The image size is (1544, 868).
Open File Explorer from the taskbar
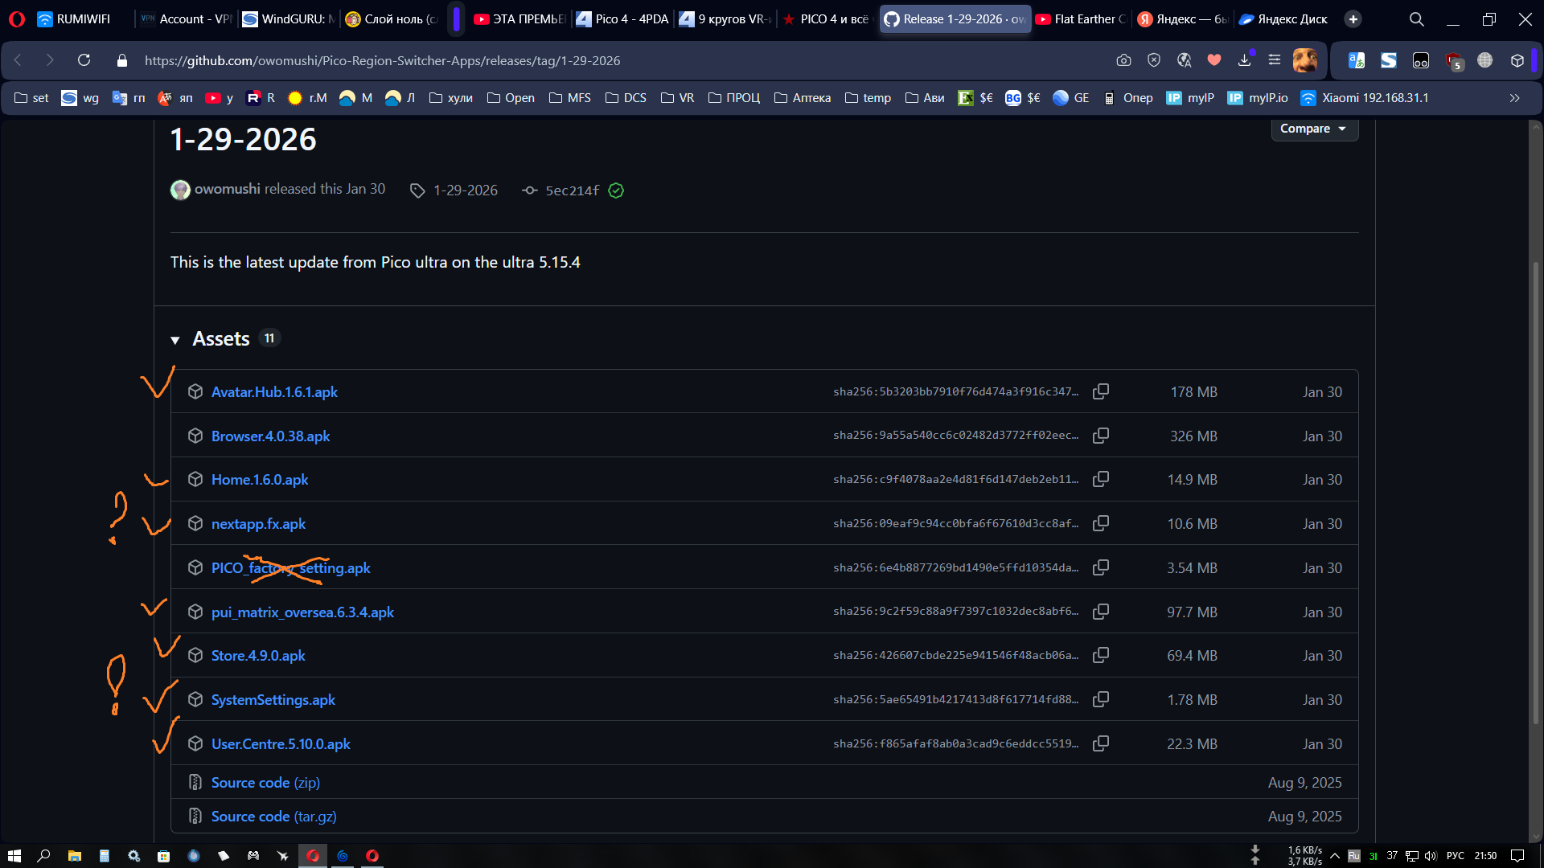point(74,856)
